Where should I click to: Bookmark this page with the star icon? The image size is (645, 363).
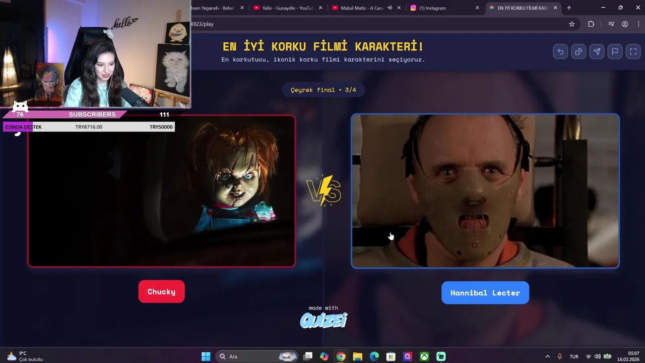(x=572, y=24)
